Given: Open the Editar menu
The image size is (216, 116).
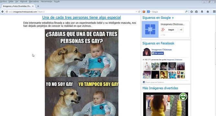Looking at the screenshot, I should tap(11, 1).
